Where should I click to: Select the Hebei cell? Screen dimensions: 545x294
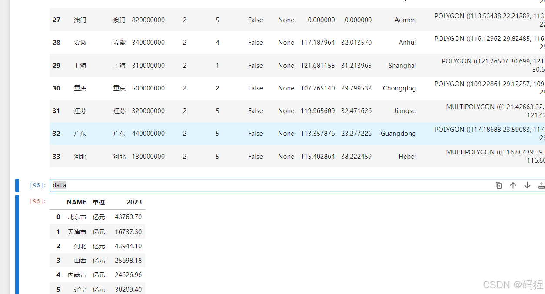click(407, 157)
